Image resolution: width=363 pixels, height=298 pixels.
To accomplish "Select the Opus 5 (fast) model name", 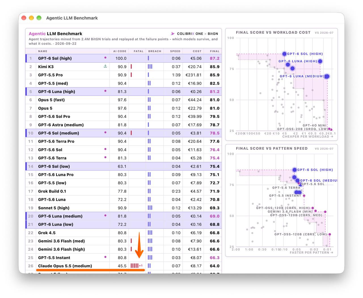I will (x=51, y=100).
